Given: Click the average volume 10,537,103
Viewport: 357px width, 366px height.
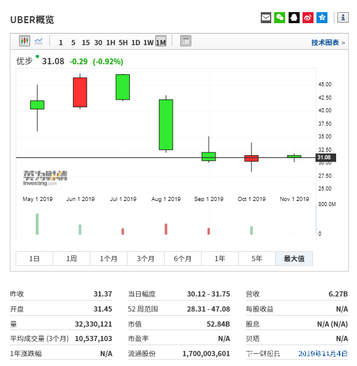Looking at the screenshot, I should click(93, 339).
